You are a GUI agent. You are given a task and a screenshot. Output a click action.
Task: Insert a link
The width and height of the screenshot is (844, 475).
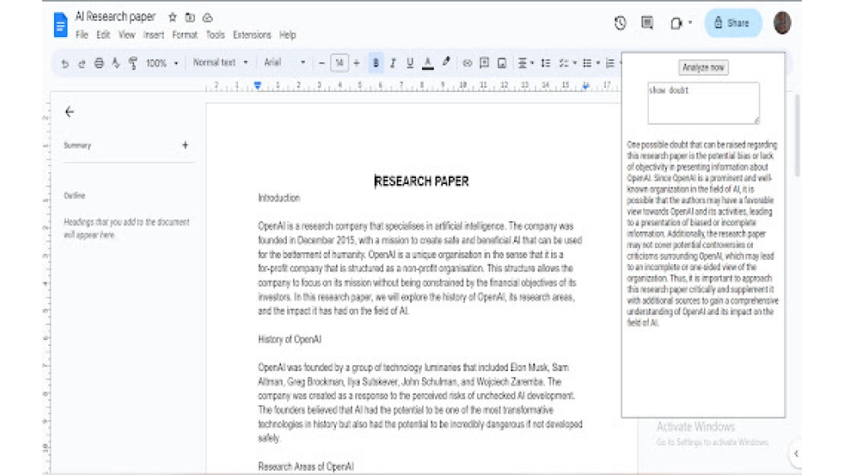click(x=468, y=63)
